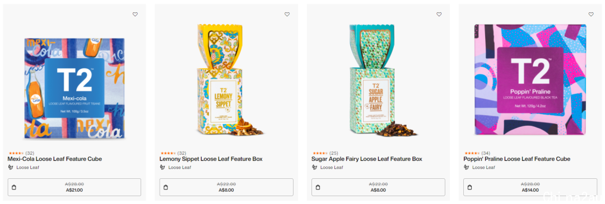Click bag icon for Poppin' Praline A$14.00

tap(470, 187)
